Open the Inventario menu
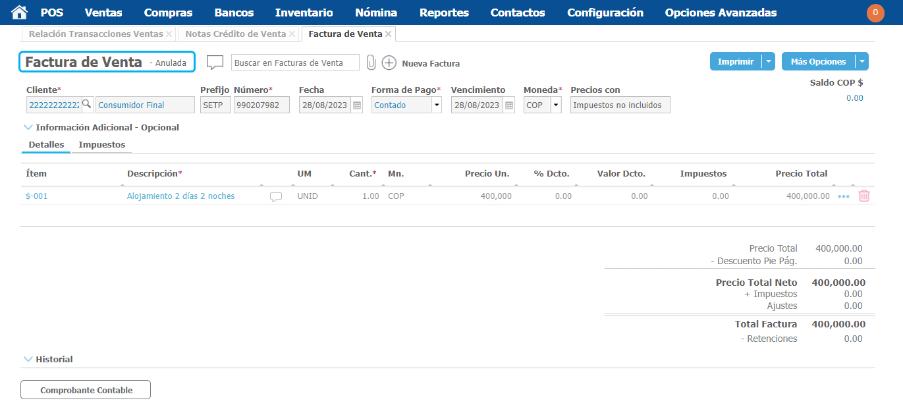Image resolution: width=903 pixels, height=415 pixels. 304,13
